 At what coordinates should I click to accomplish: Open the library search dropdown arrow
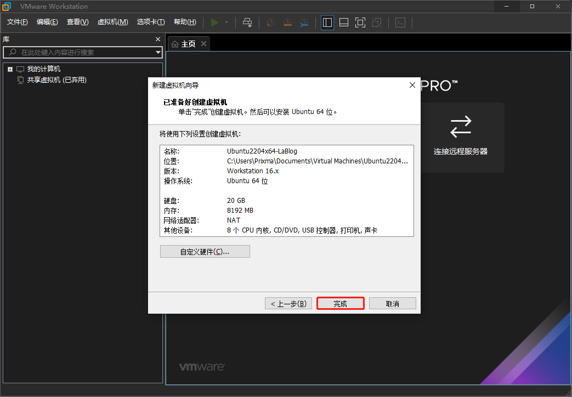pyautogui.click(x=158, y=53)
